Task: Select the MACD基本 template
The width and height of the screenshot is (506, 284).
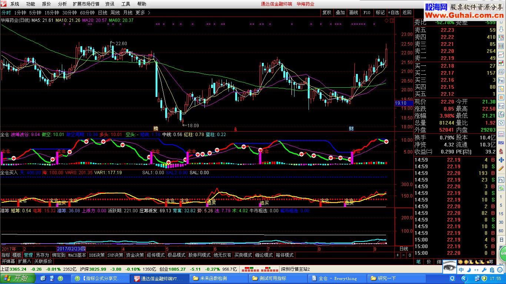Action: coord(77,255)
